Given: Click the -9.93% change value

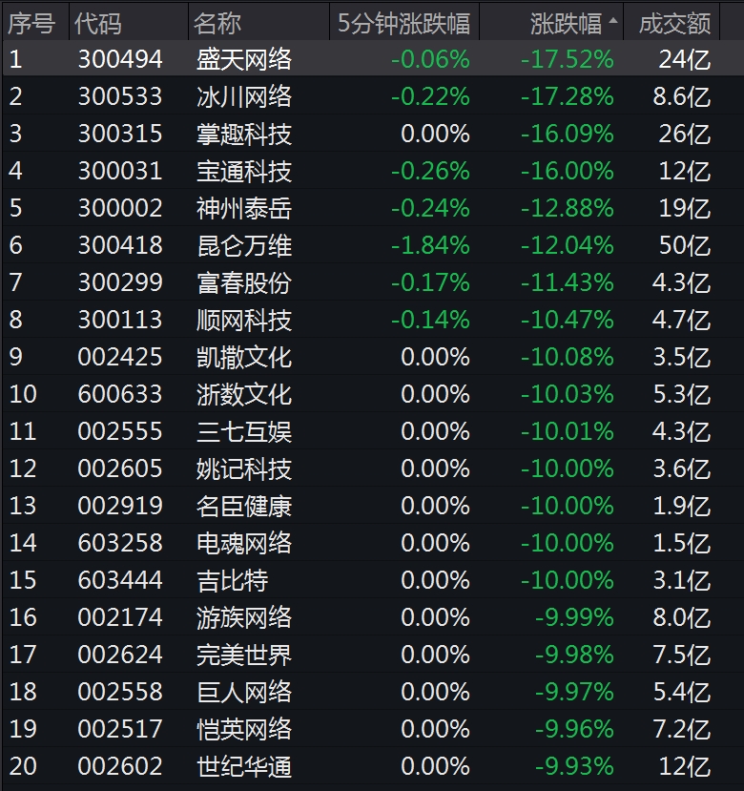Looking at the screenshot, I should (574, 766).
